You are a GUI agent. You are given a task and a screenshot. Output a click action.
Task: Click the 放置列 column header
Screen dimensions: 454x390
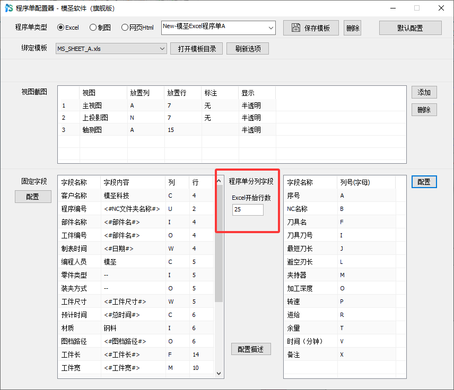pyautogui.click(x=146, y=93)
